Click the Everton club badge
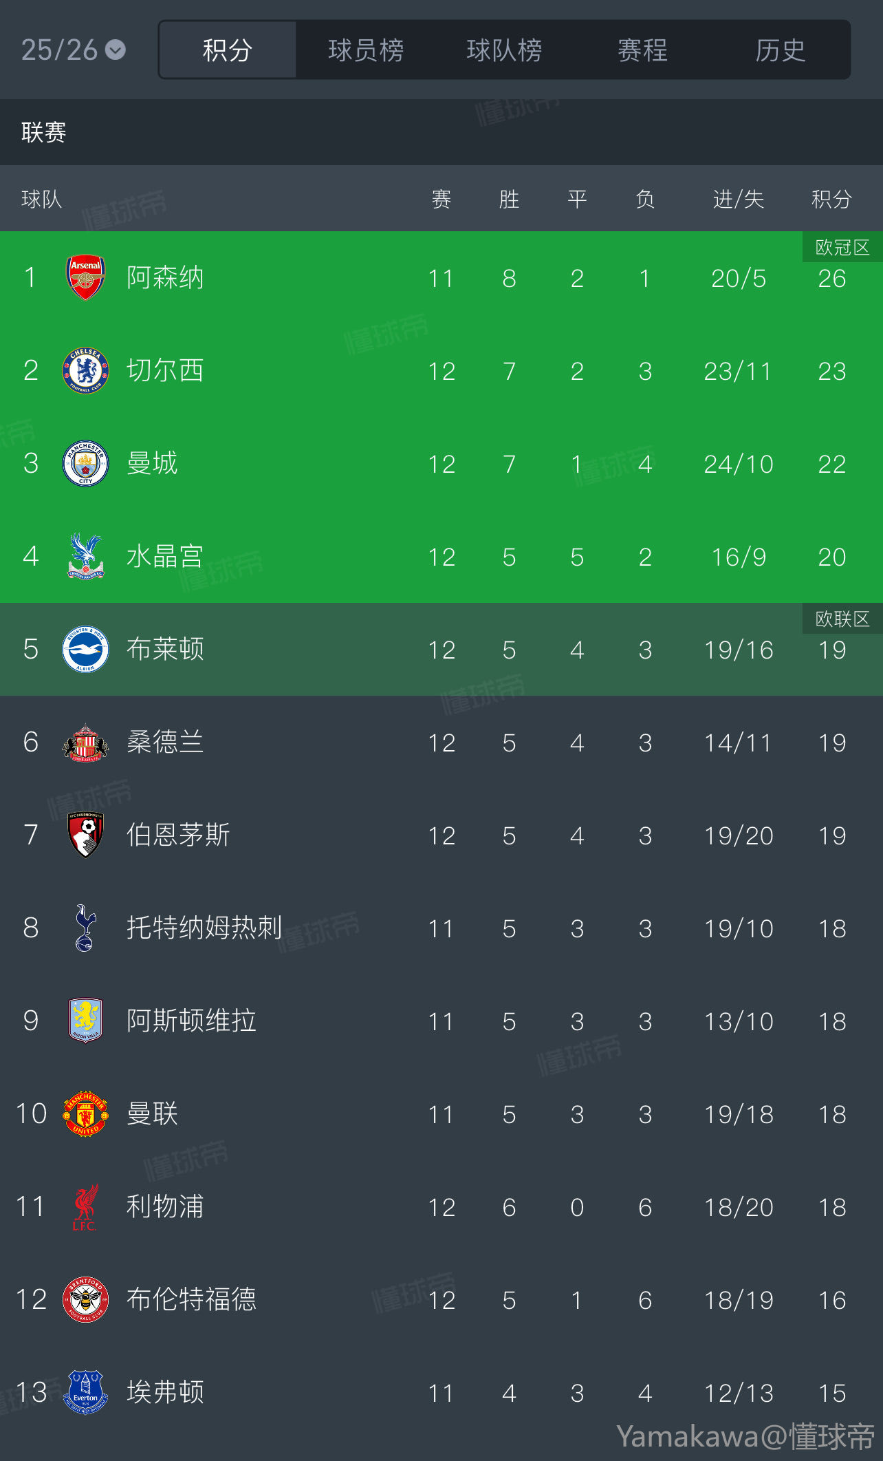 coord(85,1392)
